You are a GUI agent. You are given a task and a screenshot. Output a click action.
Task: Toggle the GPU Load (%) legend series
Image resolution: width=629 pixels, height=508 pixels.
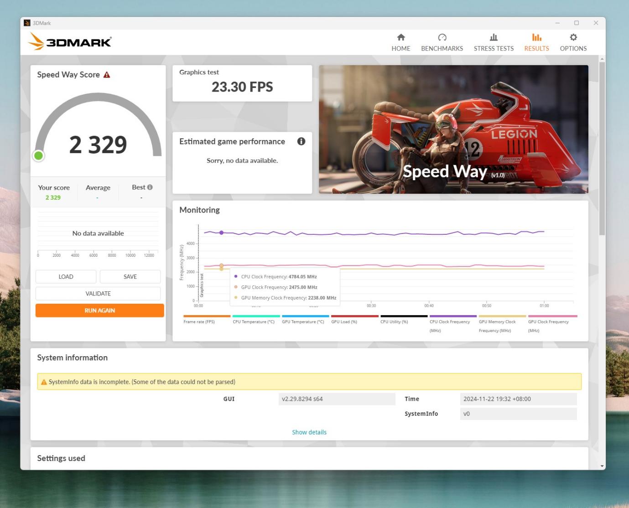(x=354, y=319)
